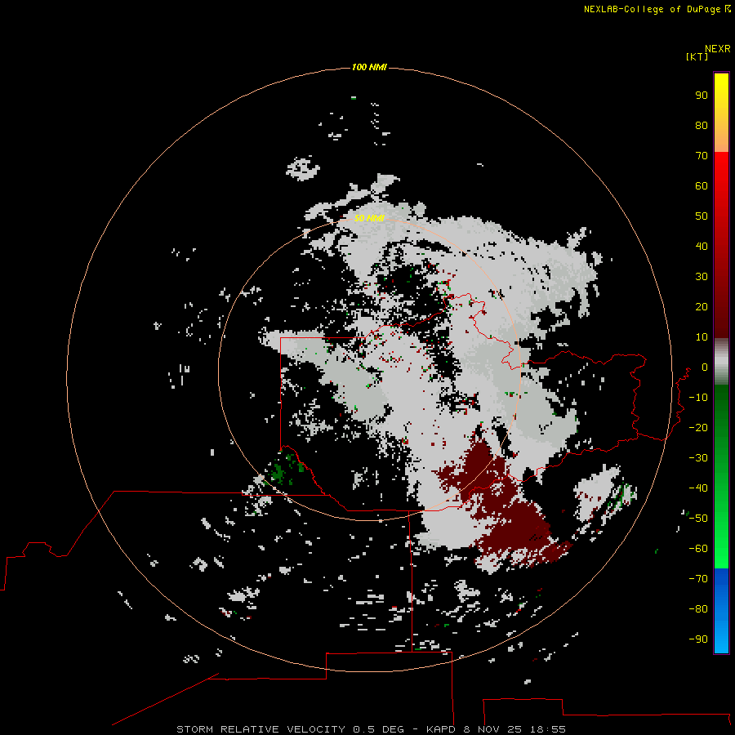
Task: Click the 30 knot label on the scale
Action: tap(702, 277)
